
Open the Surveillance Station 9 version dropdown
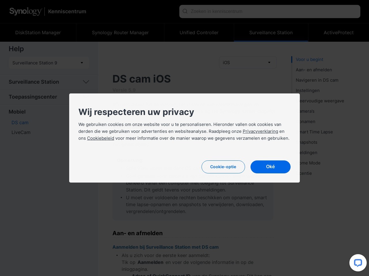click(x=49, y=63)
